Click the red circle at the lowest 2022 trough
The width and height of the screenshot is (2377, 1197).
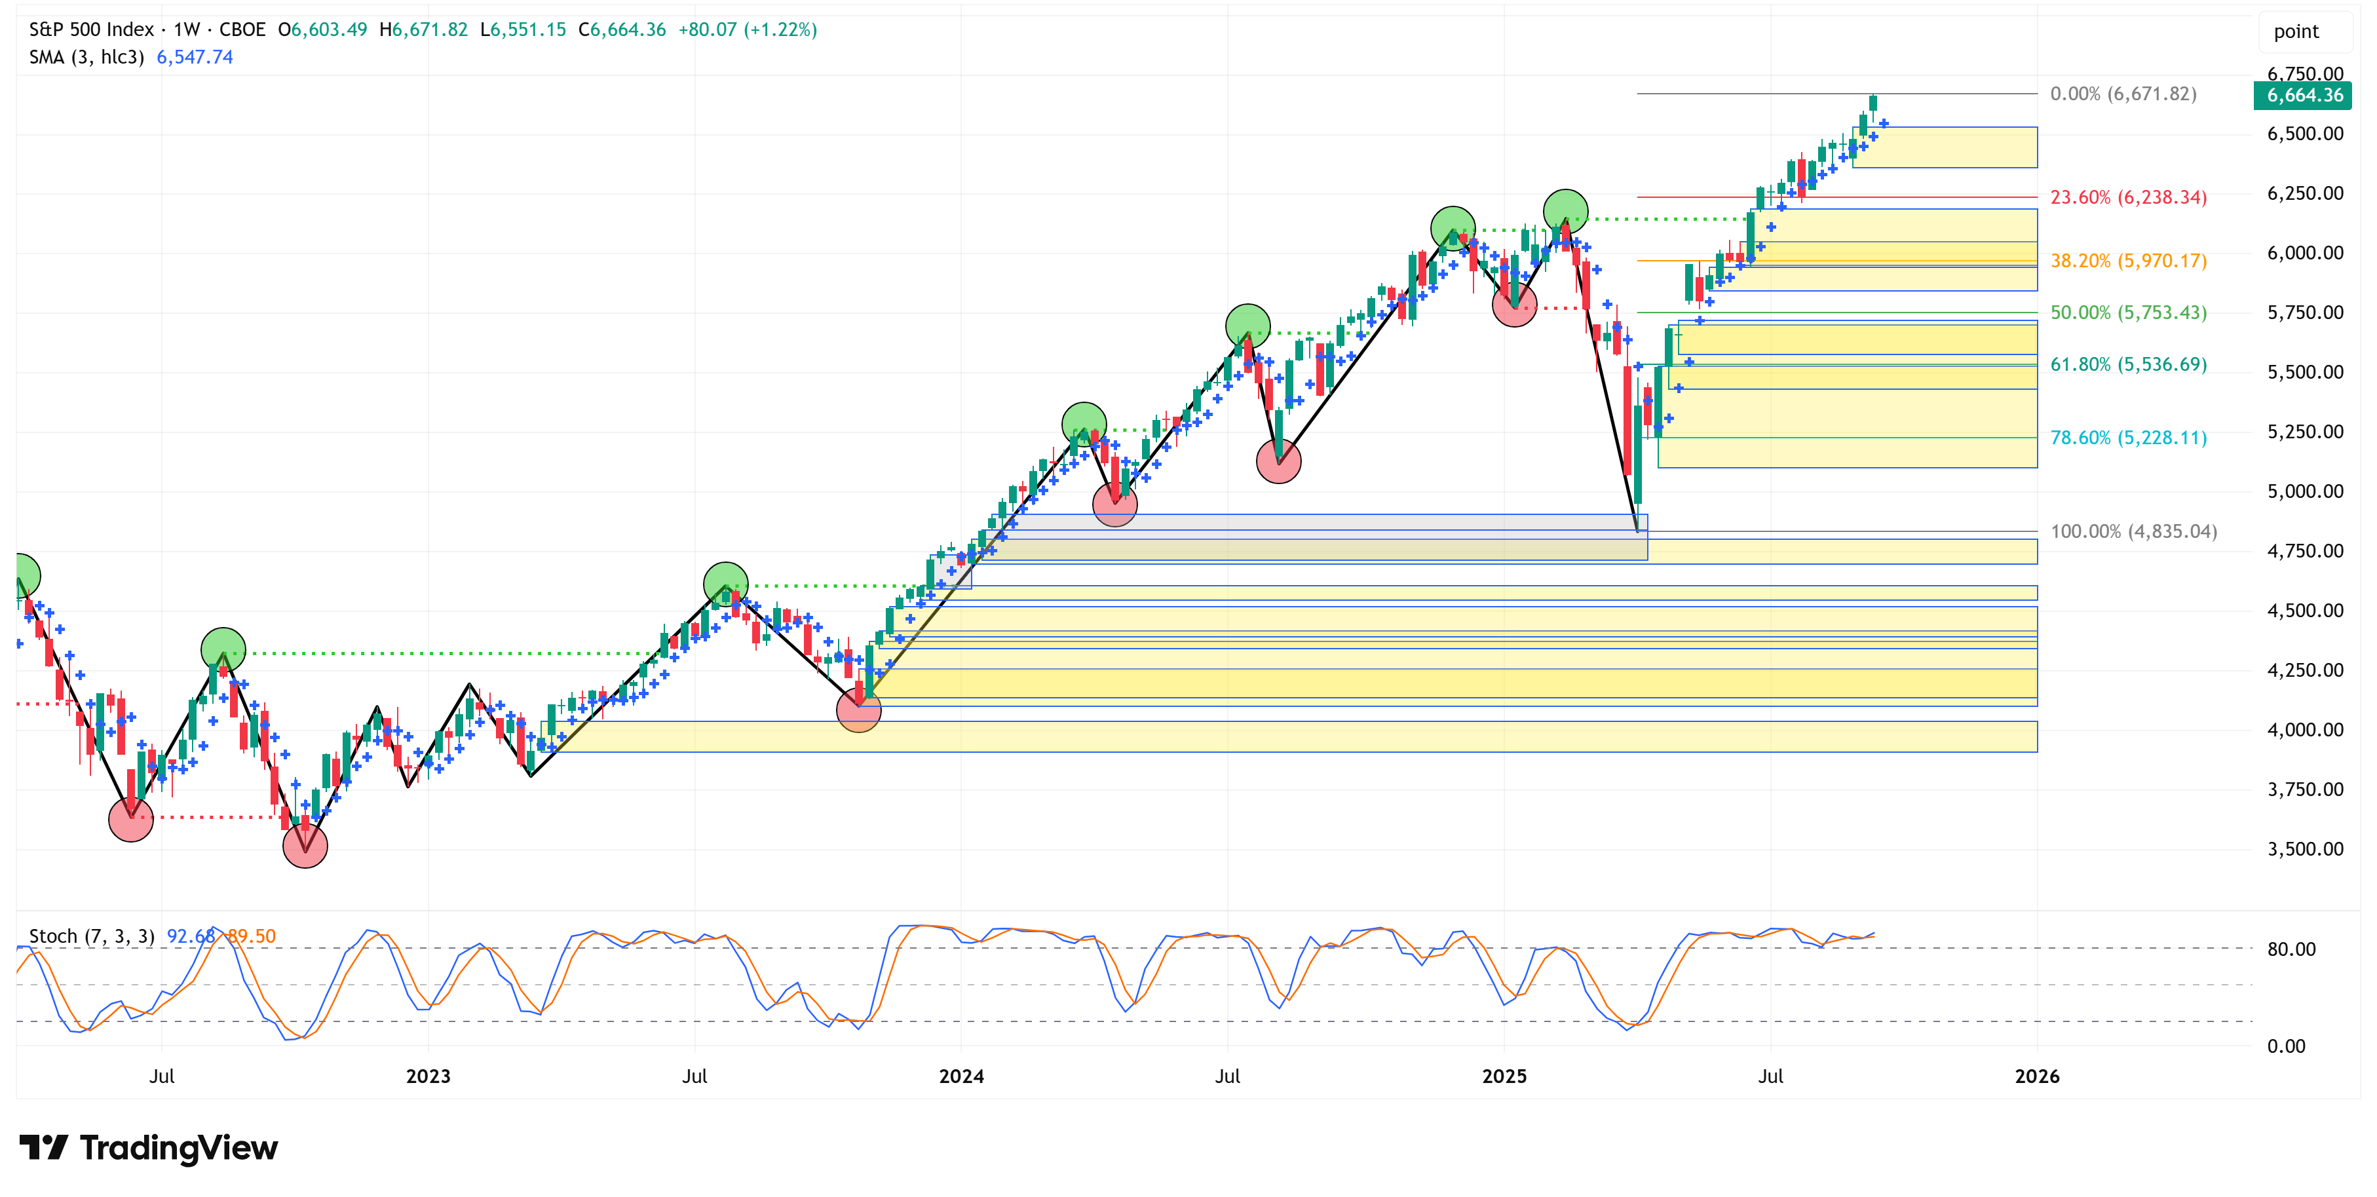click(x=305, y=845)
